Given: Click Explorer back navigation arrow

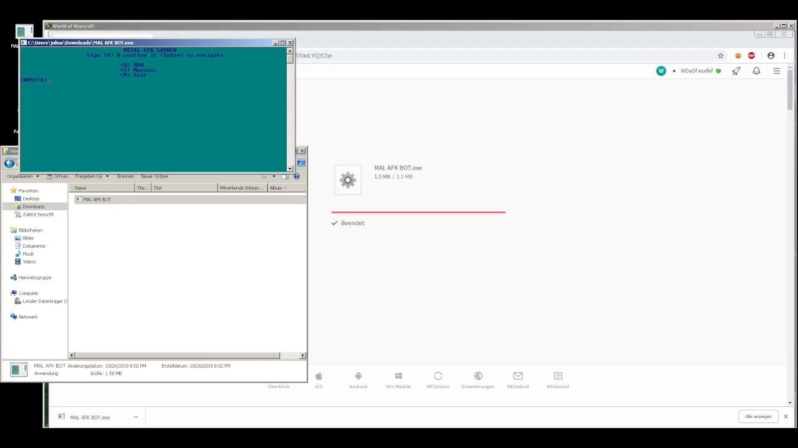Looking at the screenshot, I should 9,164.
